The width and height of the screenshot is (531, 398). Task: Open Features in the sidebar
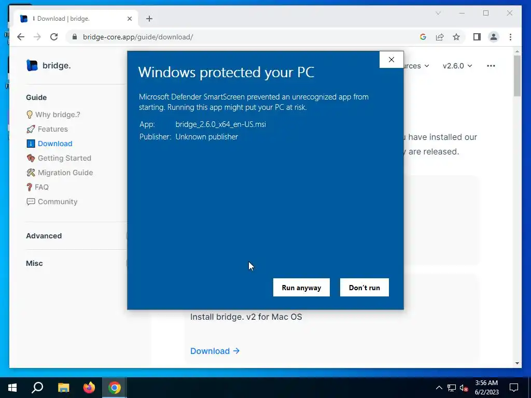click(x=47, y=129)
